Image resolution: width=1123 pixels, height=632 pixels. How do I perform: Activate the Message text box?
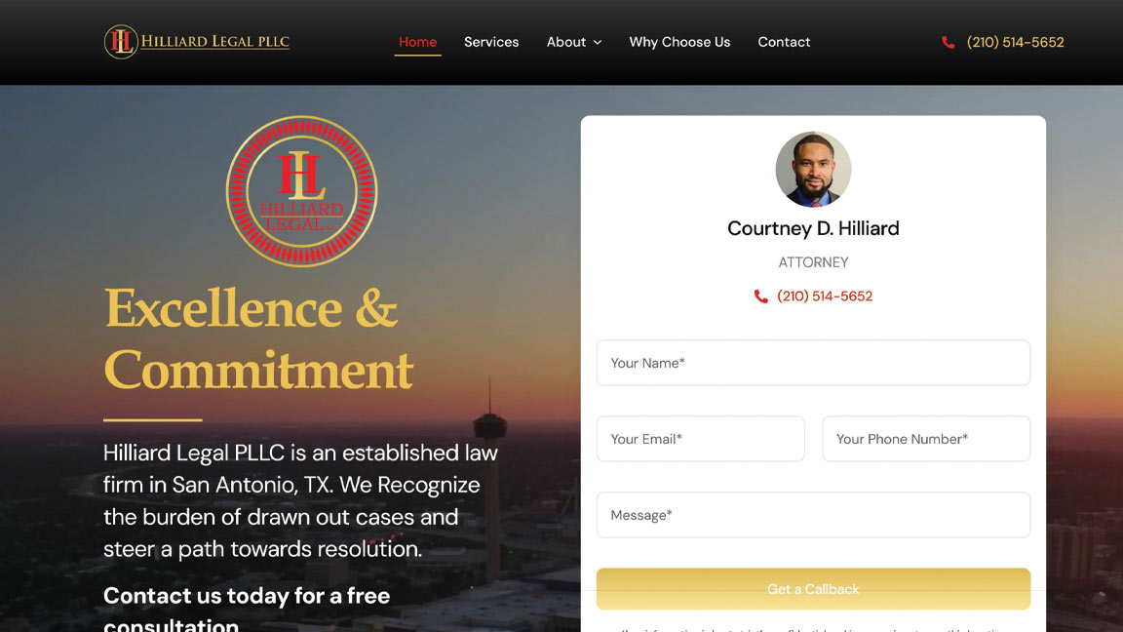(813, 515)
